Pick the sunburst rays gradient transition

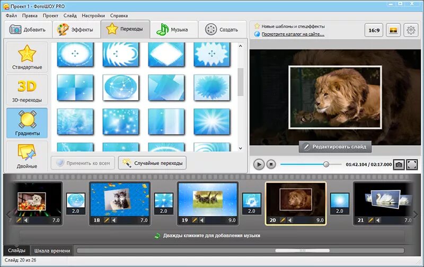pos(212,122)
